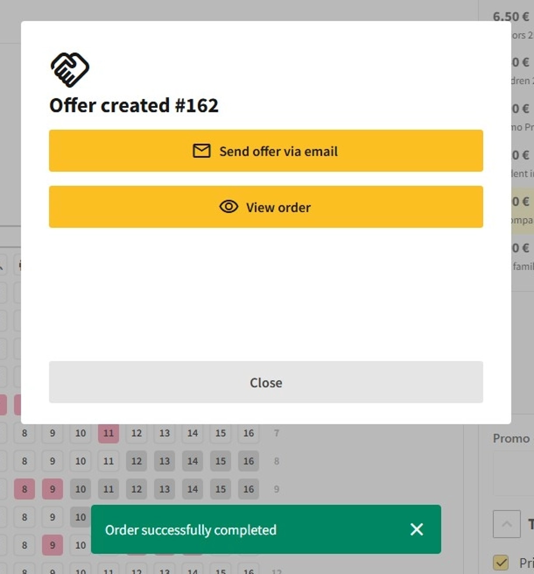Image resolution: width=534 pixels, height=574 pixels.
Task: Dismiss the 'Order successfully completed' toast
Action: pyautogui.click(x=417, y=529)
